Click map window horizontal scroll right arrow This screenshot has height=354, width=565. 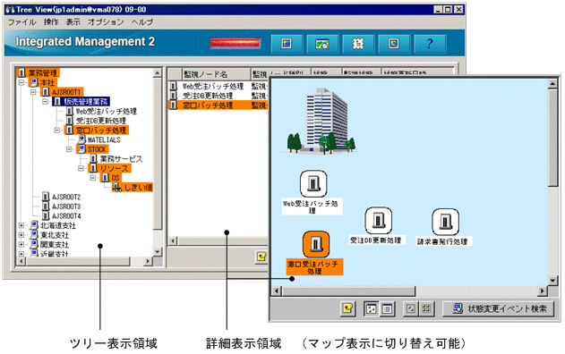(543, 291)
